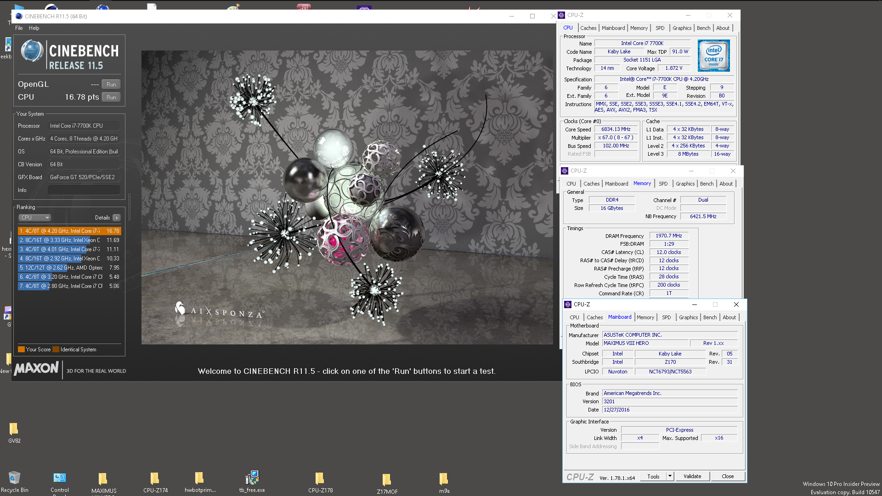The height and width of the screenshot is (496, 882).
Task: Click the rendered Cinebench scene image
Action: tap(347, 197)
